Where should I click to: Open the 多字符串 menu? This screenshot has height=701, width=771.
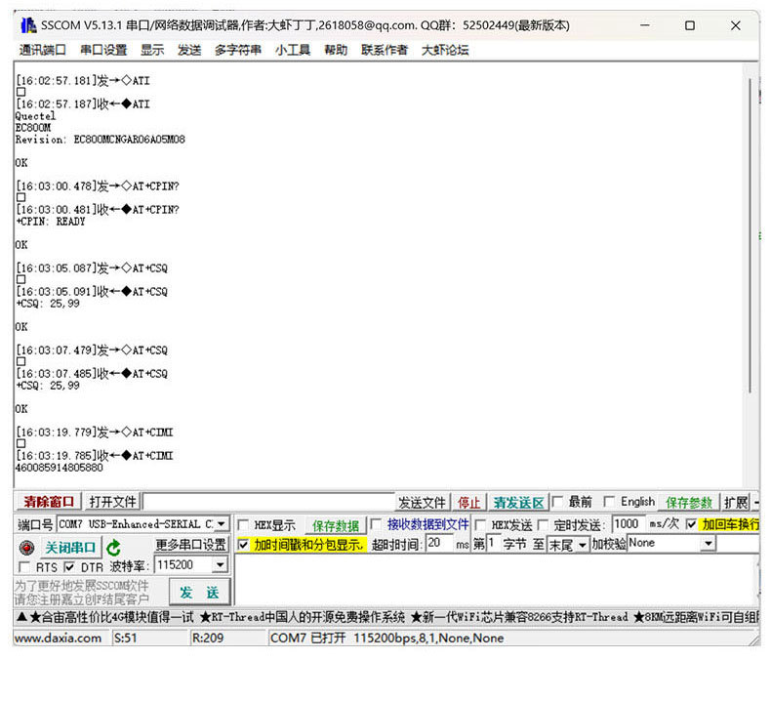click(238, 50)
